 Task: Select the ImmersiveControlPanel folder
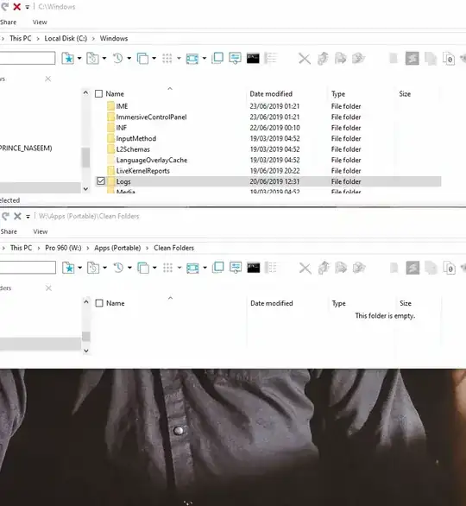coord(151,117)
